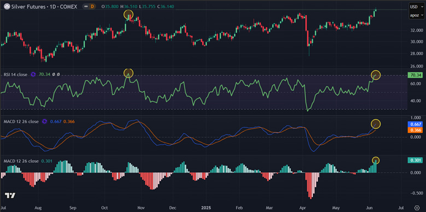Click the 60.00 RSI scale label
This screenshot has height=212, width=426.
[x=415, y=84]
